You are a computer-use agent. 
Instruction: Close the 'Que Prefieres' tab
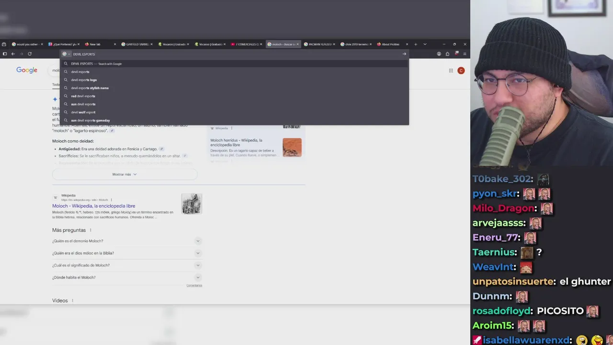[78, 44]
